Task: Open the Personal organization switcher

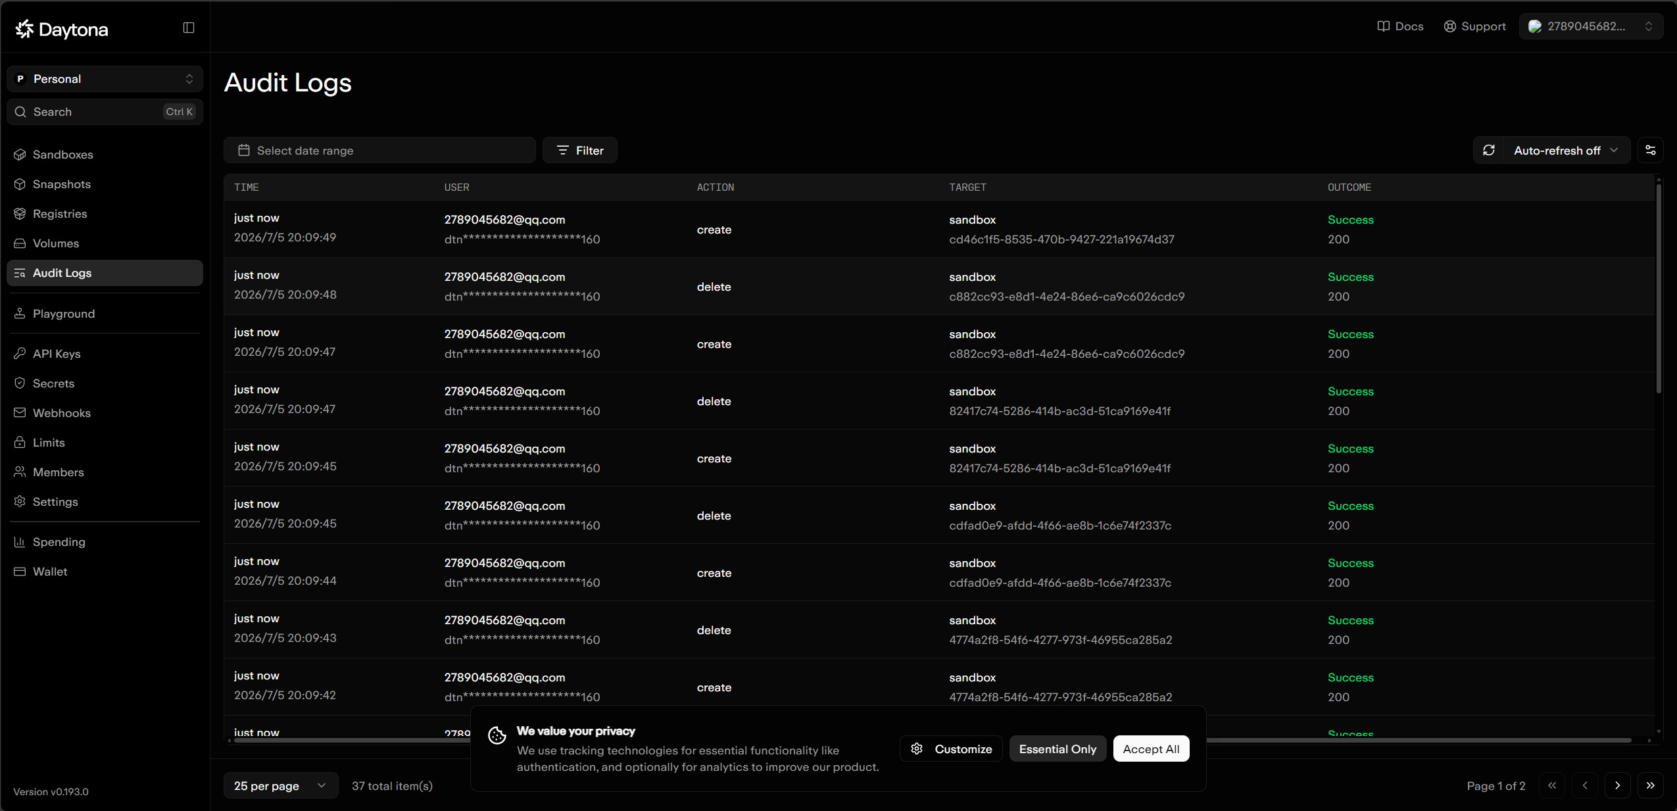Action: pyautogui.click(x=105, y=79)
